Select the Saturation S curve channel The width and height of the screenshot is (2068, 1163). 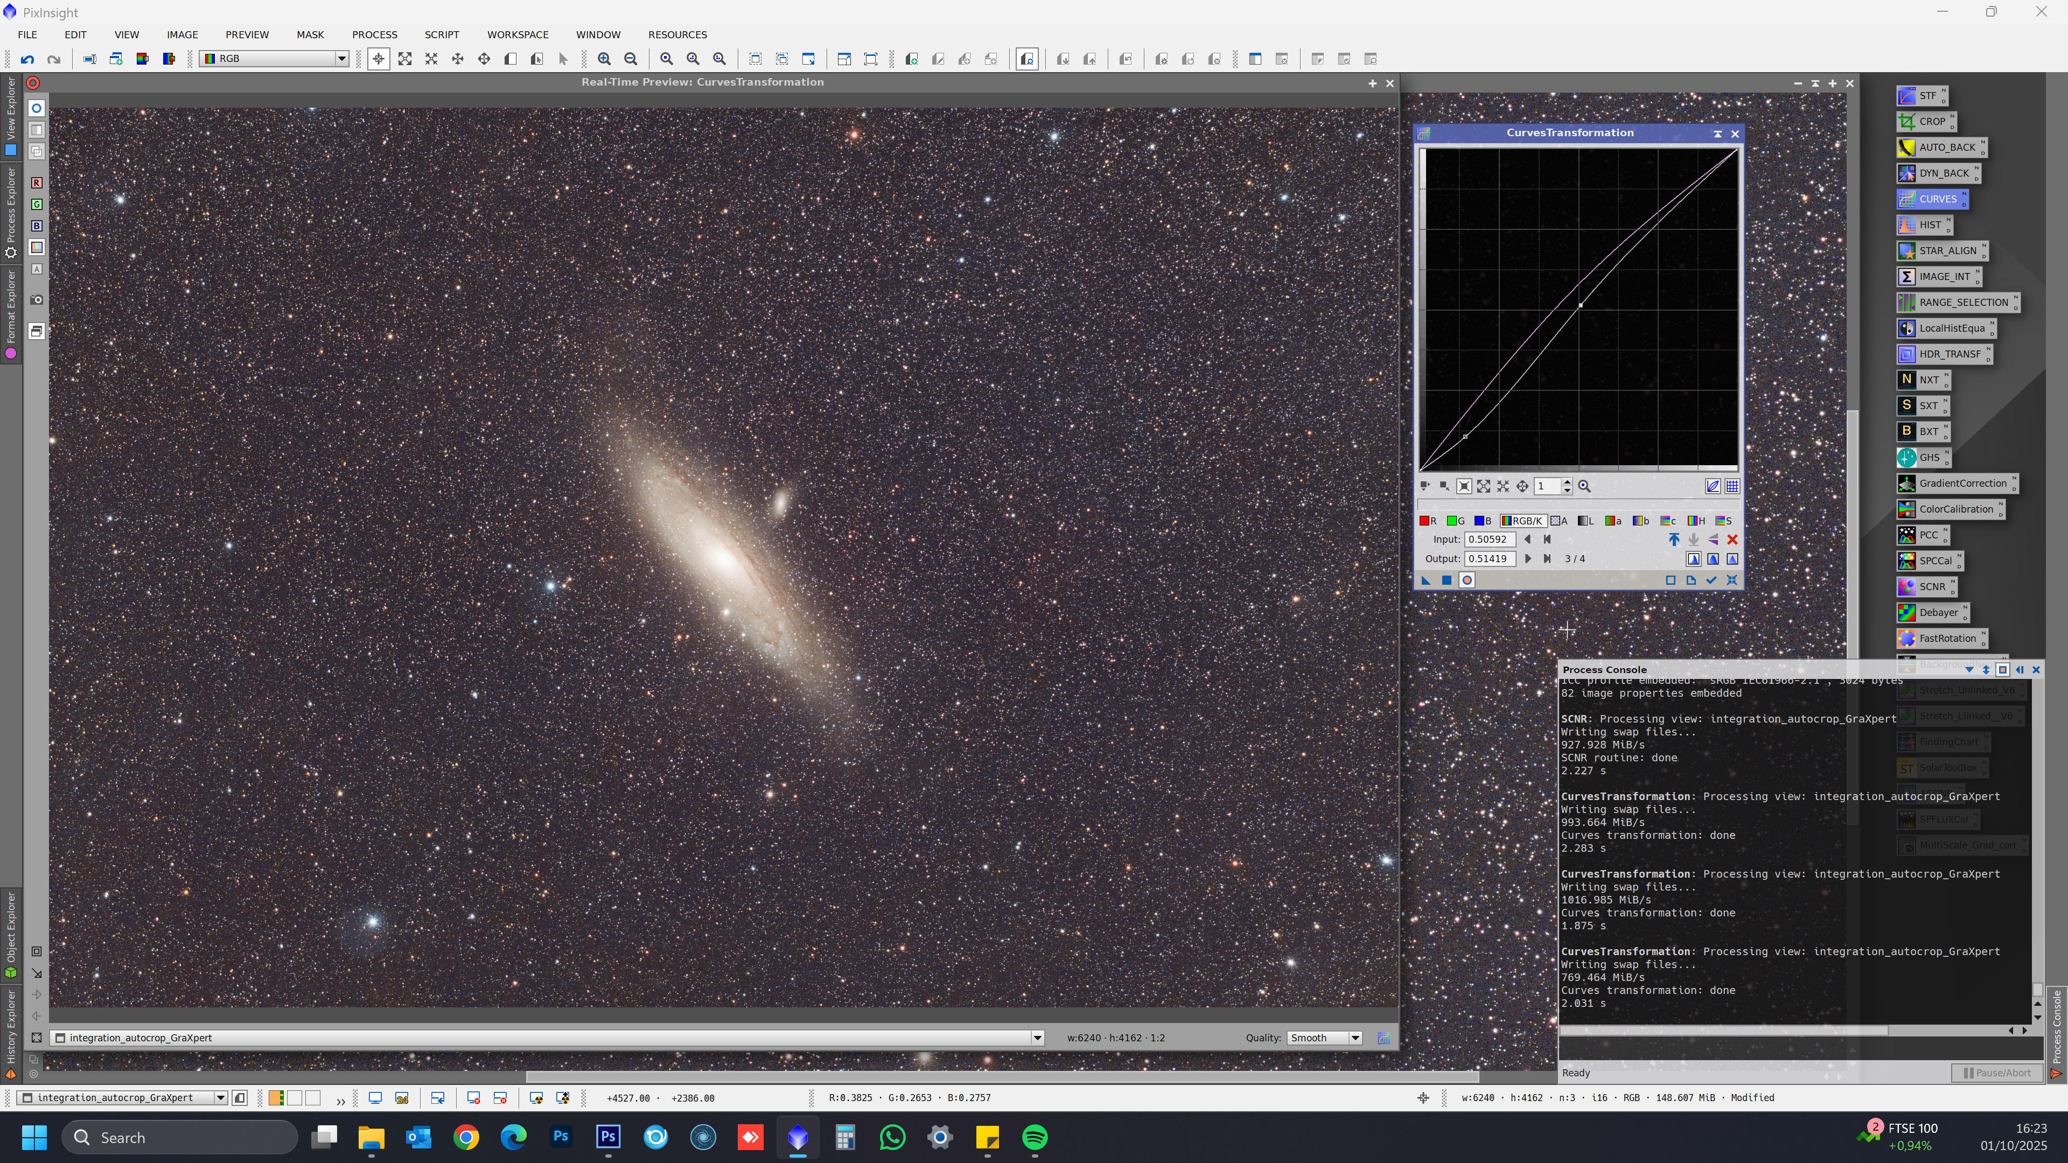[1723, 521]
